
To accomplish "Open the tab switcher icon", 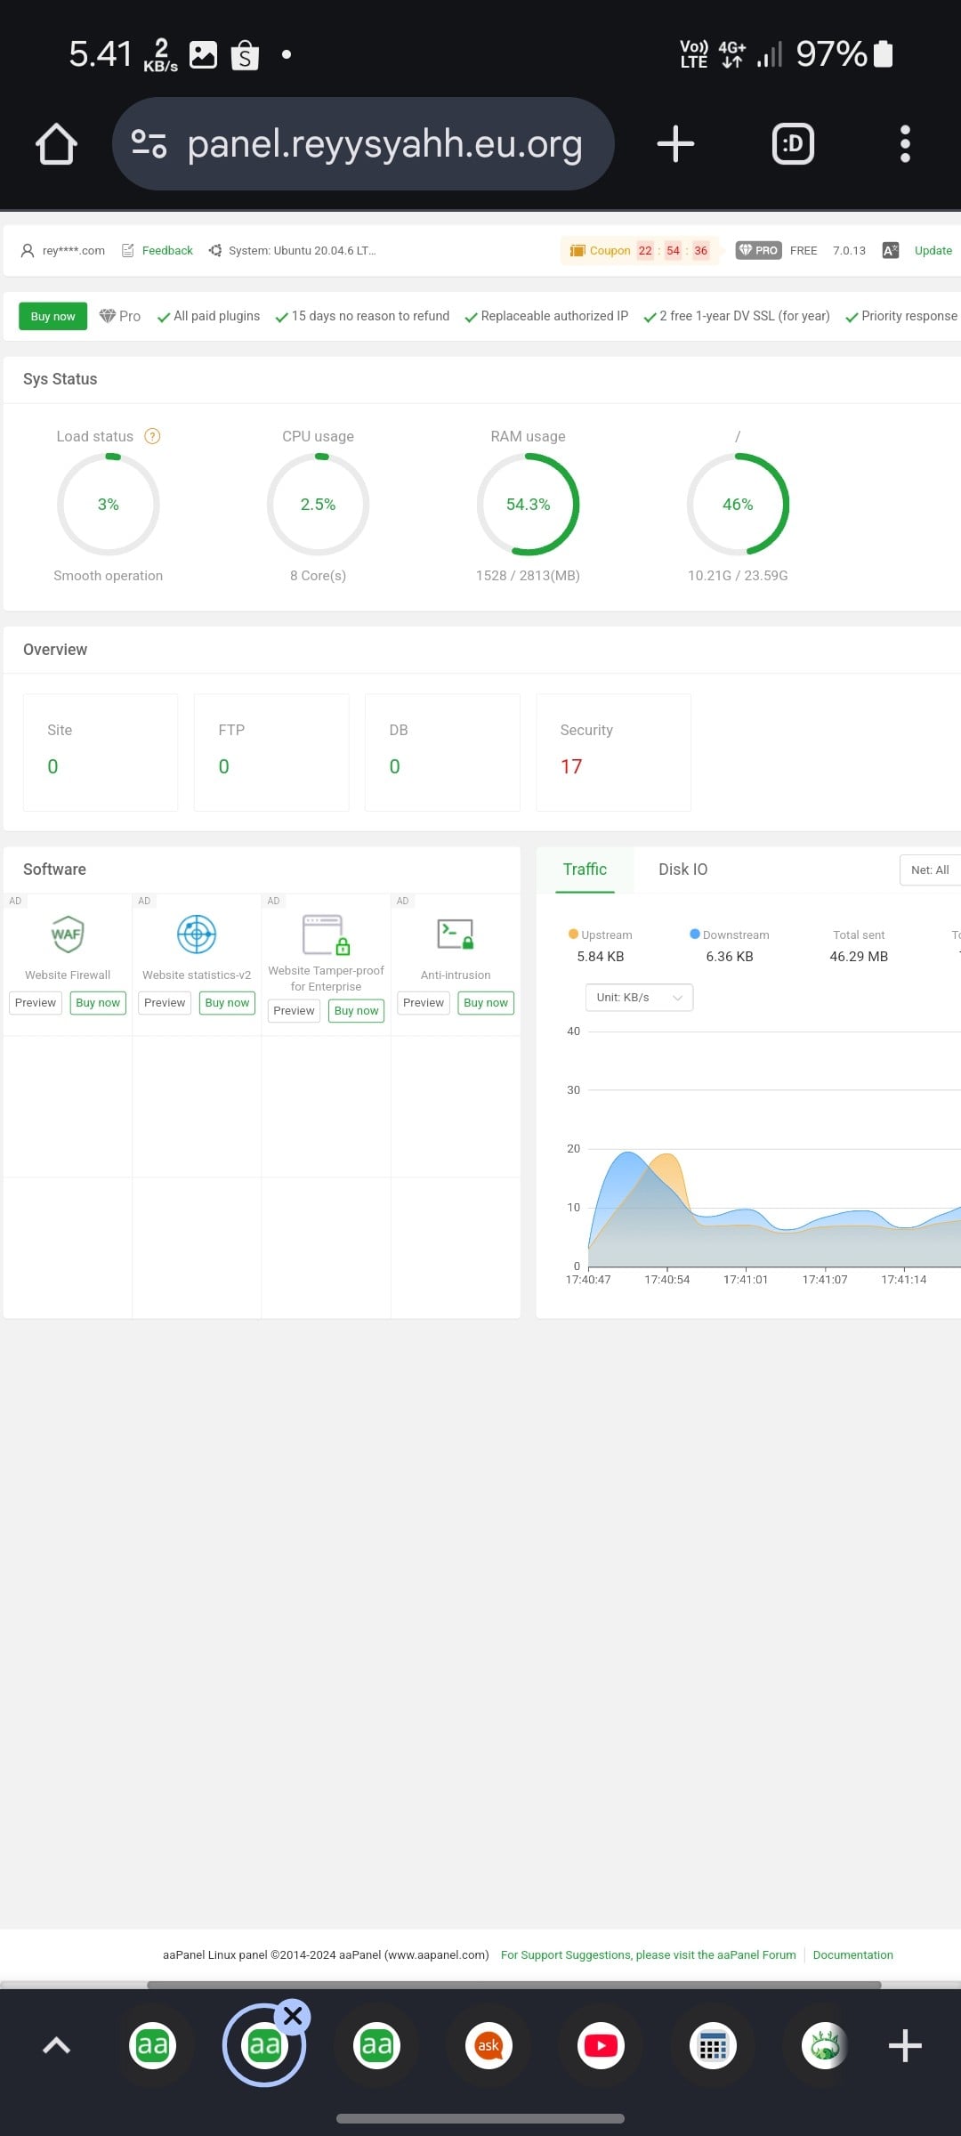I will (x=793, y=144).
